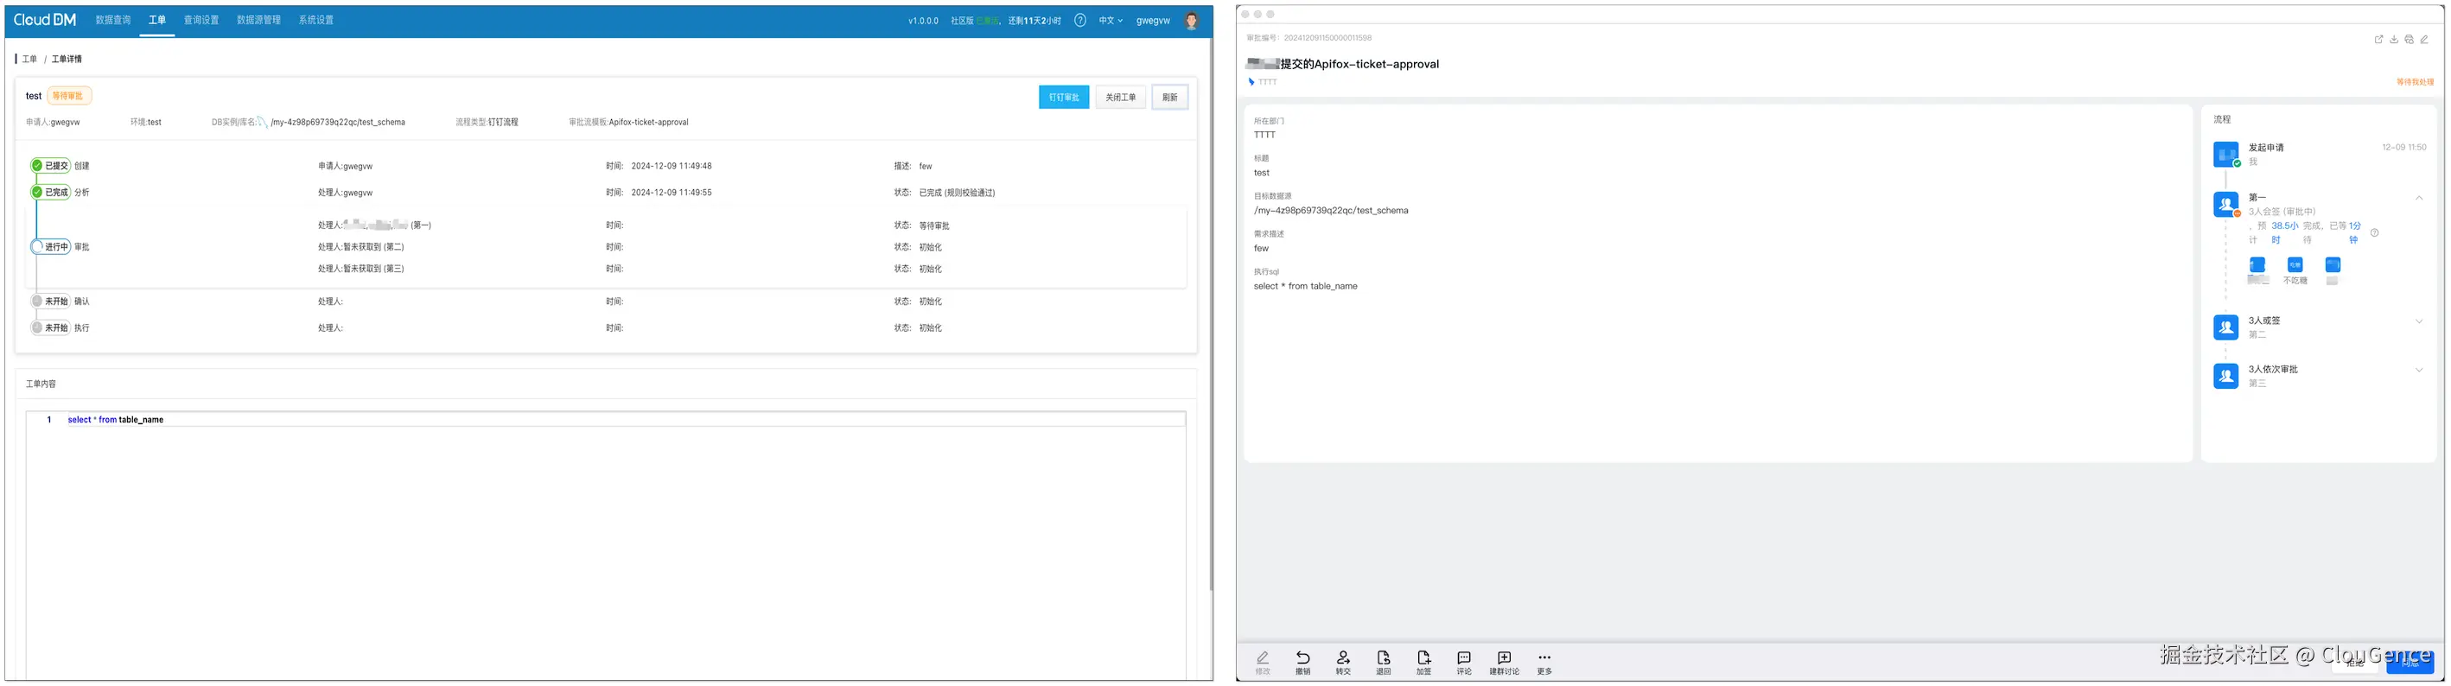The image size is (2451, 686).
Task: Click the gwegvw username in header
Action: pyautogui.click(x=1153, y=20)
